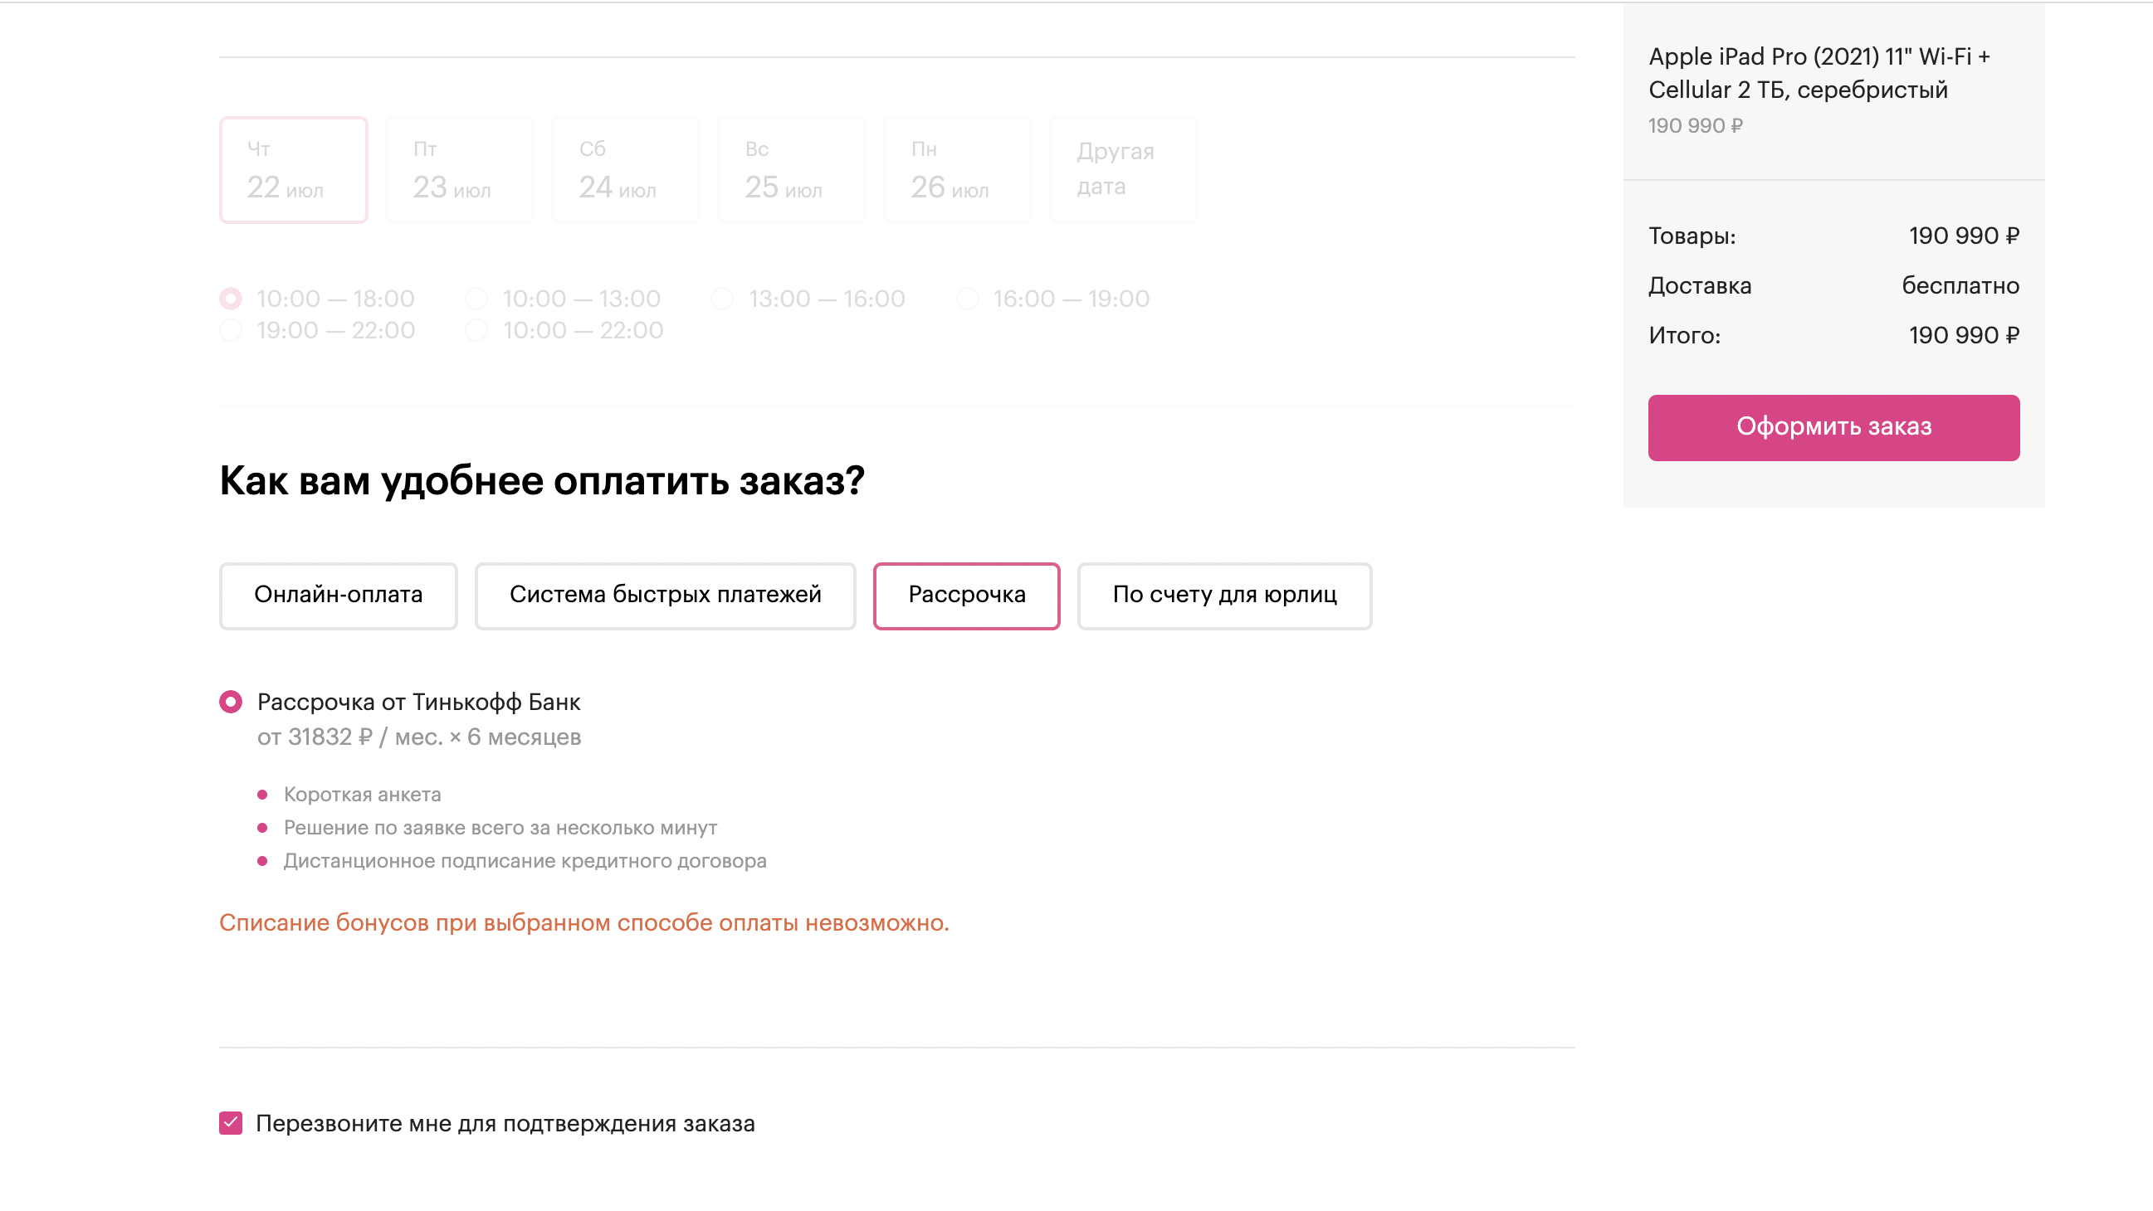Open Система быстрых платежей payment option
The width and height of the screenshot is (2153, 1211).
point(665,596)
